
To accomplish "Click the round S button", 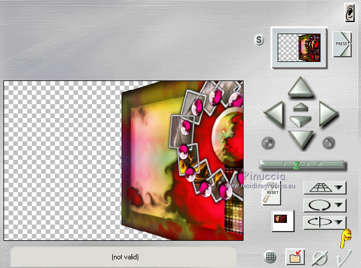I will 259,40.
